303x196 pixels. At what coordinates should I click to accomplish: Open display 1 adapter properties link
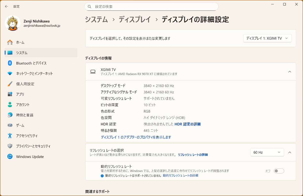tap(136, 137)
